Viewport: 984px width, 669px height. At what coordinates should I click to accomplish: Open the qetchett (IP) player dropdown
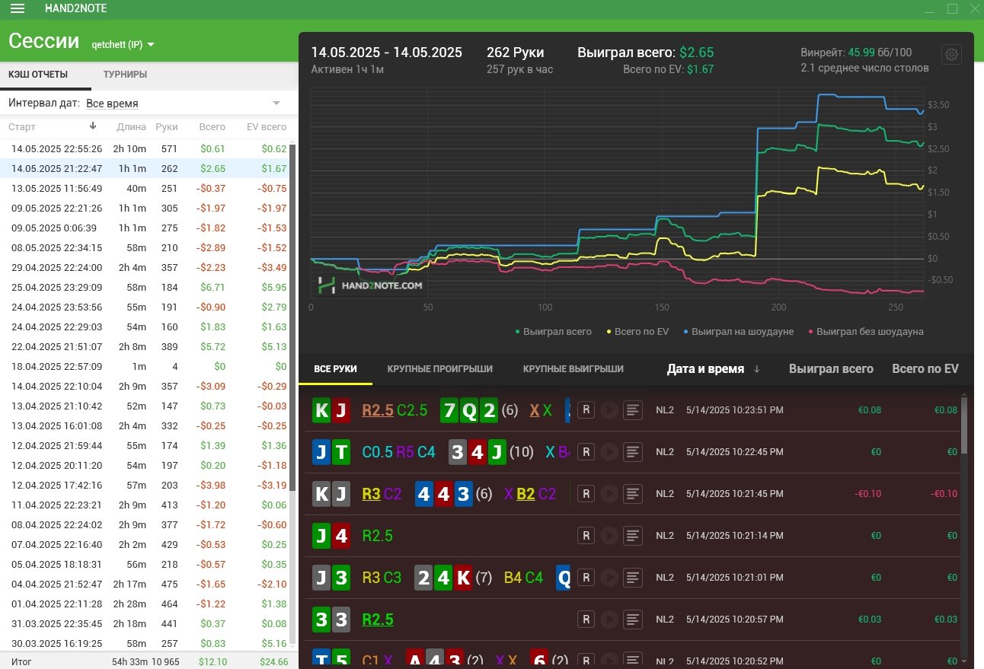tap(123, 44)
